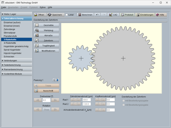Open the Datei menu
The image size is (171, 128).
4,7
